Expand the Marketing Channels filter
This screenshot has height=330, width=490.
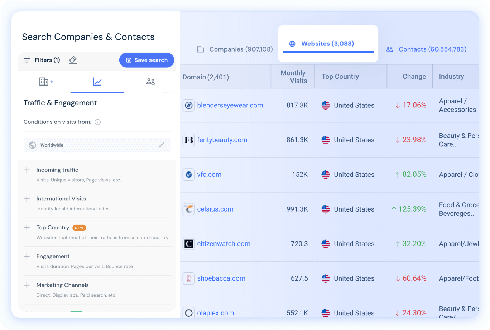click(27, 285)
